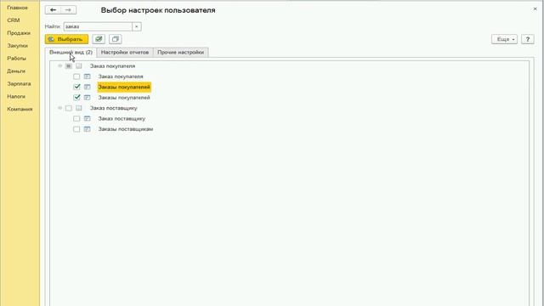Switch to the Прочие настройки tab

pyautogui.click(x=181, y=53)
